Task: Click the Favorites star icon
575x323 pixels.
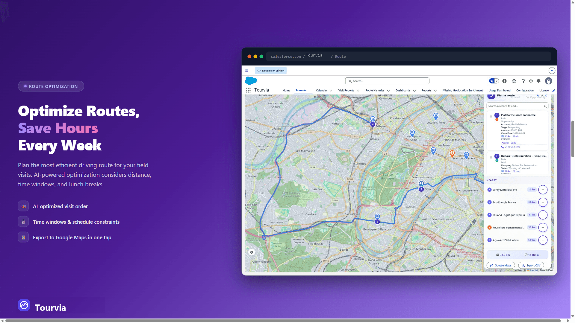Action: [x=492, y=81]
